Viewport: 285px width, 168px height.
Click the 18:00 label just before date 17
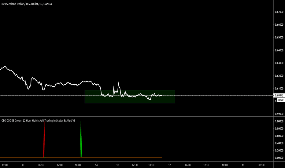tap(151, 165)
